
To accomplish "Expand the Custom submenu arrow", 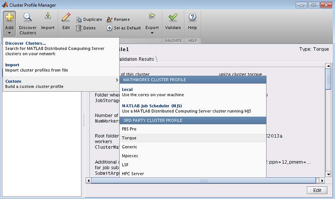I will click(x=116, y=80).
